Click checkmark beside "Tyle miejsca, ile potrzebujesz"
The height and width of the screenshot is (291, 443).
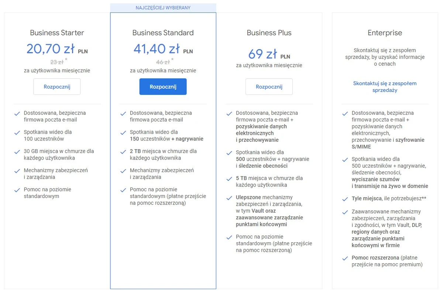344,199
